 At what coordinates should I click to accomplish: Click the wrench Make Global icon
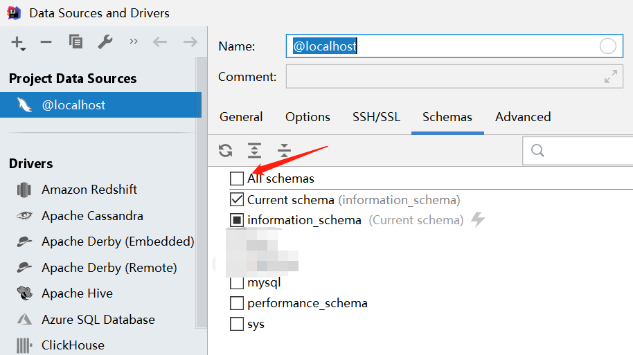(x=105, y=42)
